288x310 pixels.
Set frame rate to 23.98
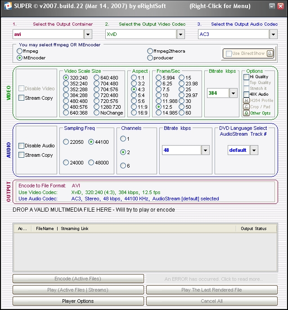click(x=181, y=84)
